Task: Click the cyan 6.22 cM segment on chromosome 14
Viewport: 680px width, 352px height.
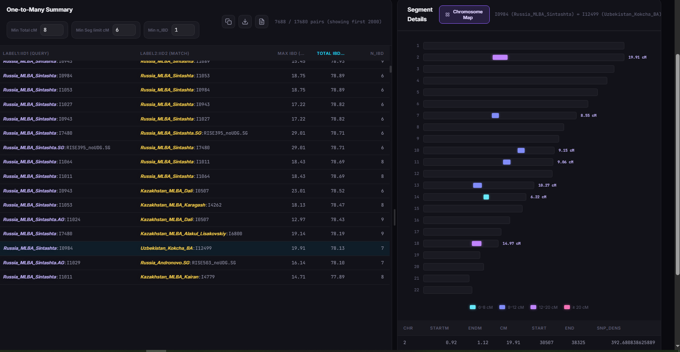Action: (x=486, y=197)
